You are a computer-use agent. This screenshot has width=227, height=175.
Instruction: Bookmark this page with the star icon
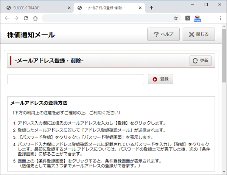[176, 18]
